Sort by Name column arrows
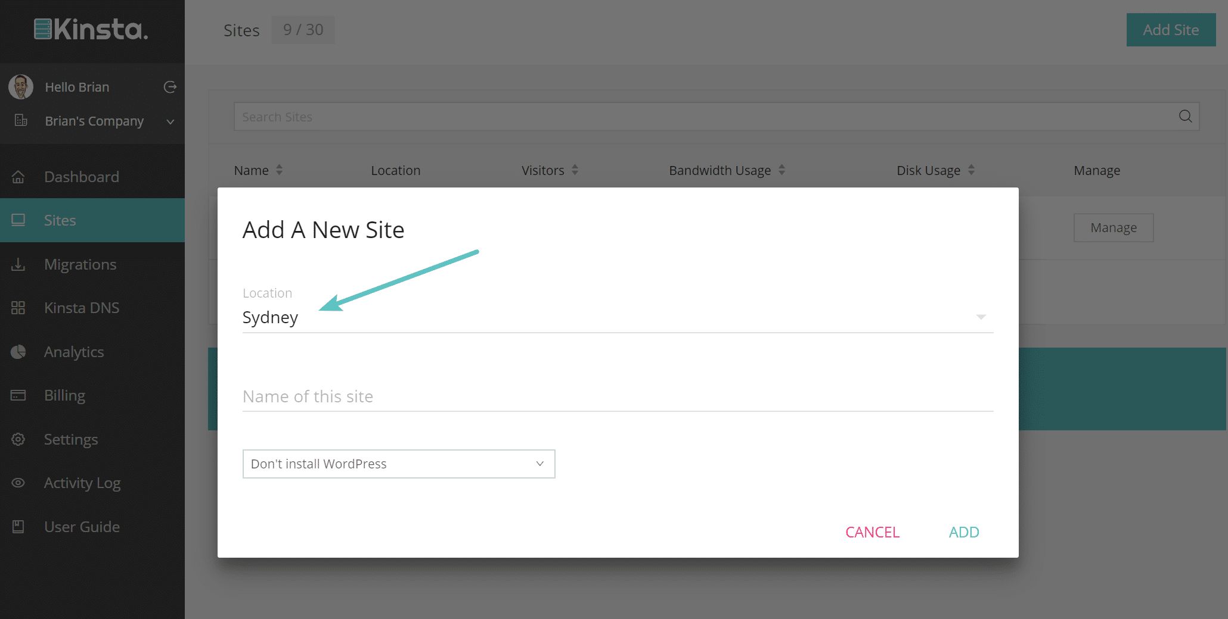This screenshot has width=1228, height=619. [279, 170]
